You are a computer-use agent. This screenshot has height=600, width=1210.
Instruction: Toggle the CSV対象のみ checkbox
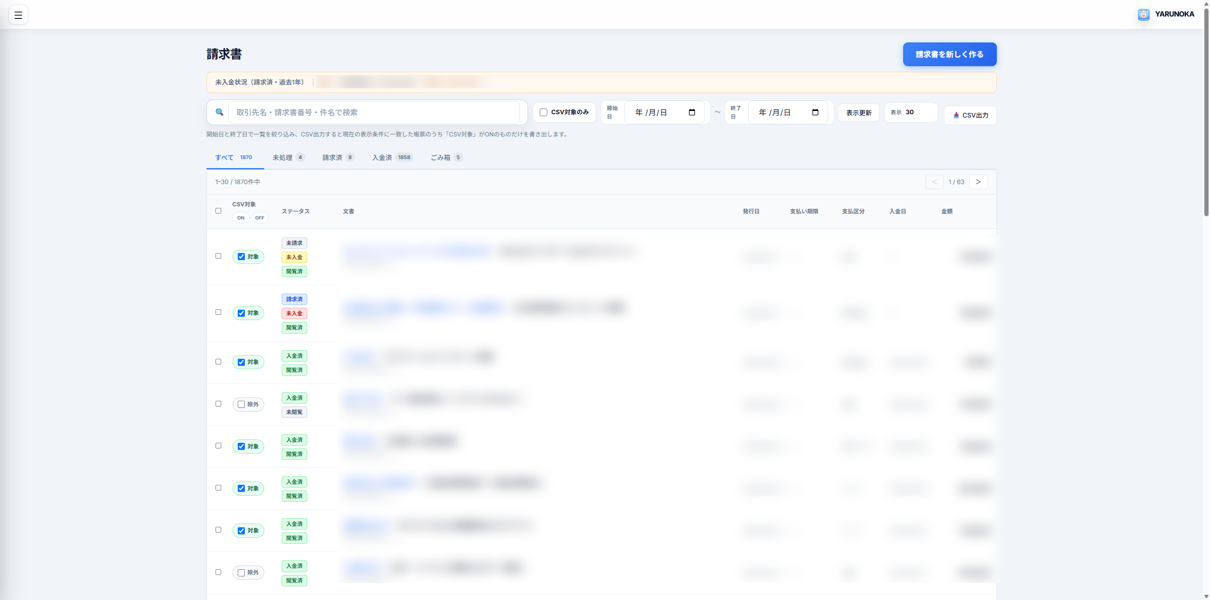pyautogui.click(x=544, y=112)
